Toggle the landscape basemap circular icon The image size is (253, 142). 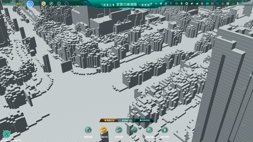[43, 4]
